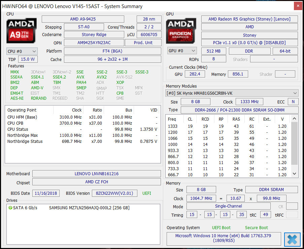The height and width of the screenshot is (249, 304).
Task: Click the AMD Radeon R5 Graphics name field
Action: (x=249, y=19)
